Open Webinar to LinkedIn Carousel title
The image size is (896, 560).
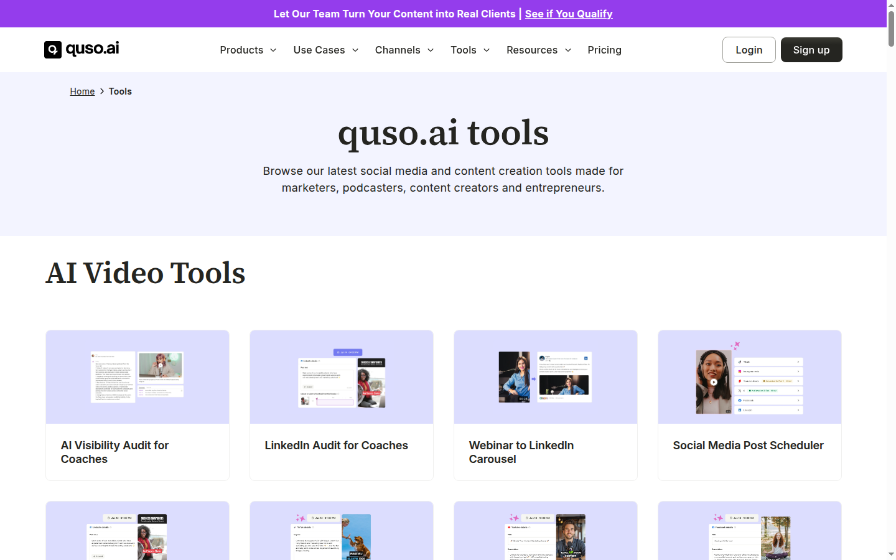point(521,452)
